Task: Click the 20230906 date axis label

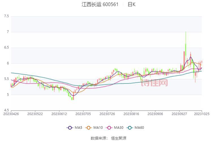Action: [x=155, y=114]
